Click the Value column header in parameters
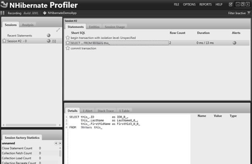Image resolution: width=252 pixels, height=164 pixels. click(x=218, y=116)
